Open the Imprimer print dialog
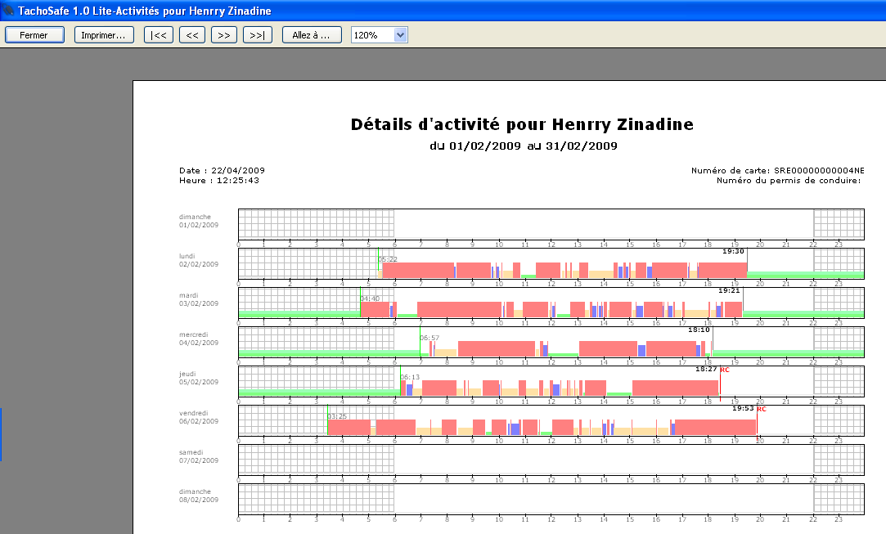The height and width of the screenshot is (534, 886). click(x=103, y=35)
